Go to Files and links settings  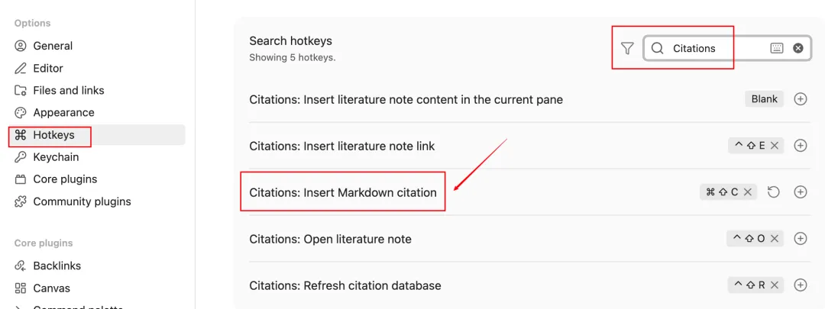click(x=69, y=90)
